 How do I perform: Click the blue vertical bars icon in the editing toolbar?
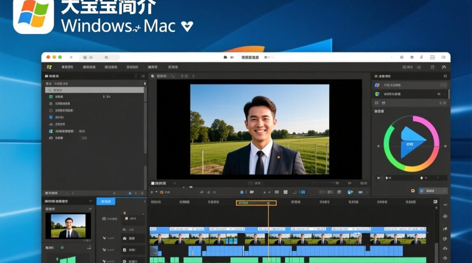click(302, 192)
